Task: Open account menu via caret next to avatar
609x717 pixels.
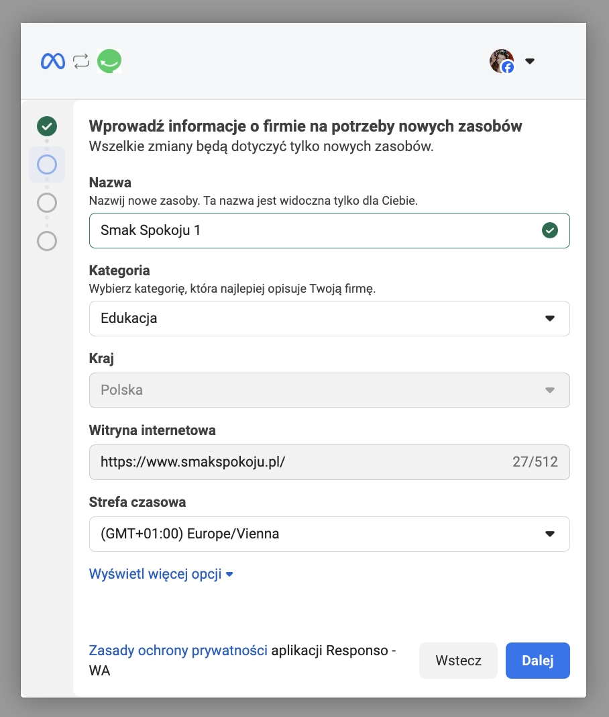Action: (x=529, y=61)
